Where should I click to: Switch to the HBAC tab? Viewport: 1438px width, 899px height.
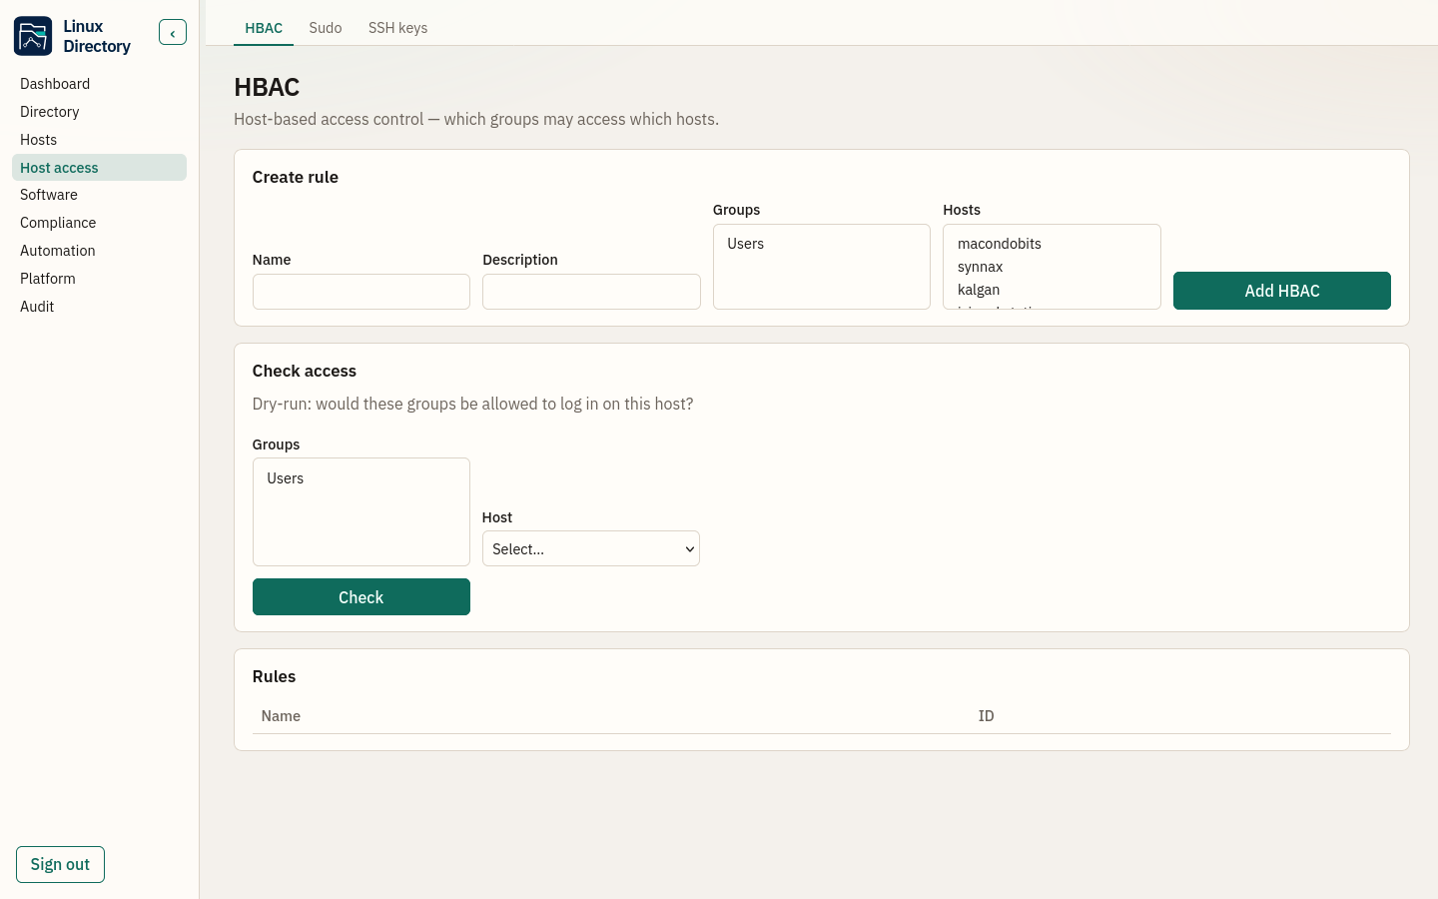(264, 28)
